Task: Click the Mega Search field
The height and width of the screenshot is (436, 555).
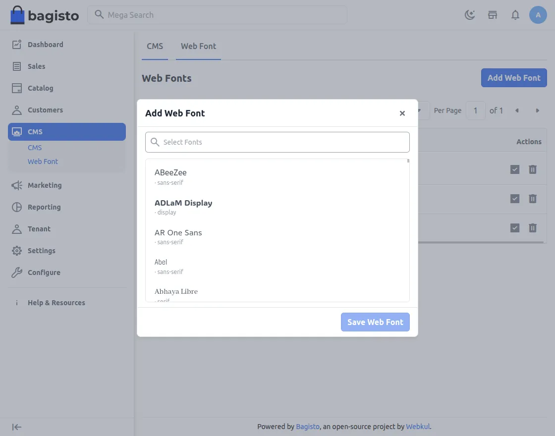Action: pos(218,15)
